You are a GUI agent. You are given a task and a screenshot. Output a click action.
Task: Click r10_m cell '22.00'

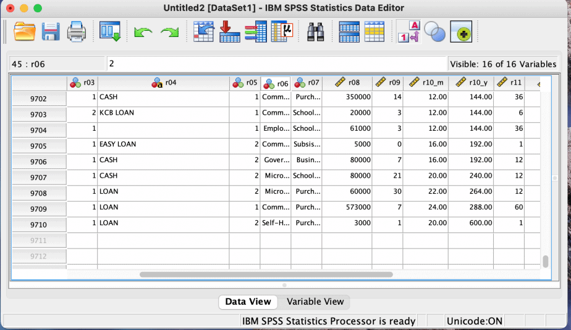(426, 192)
